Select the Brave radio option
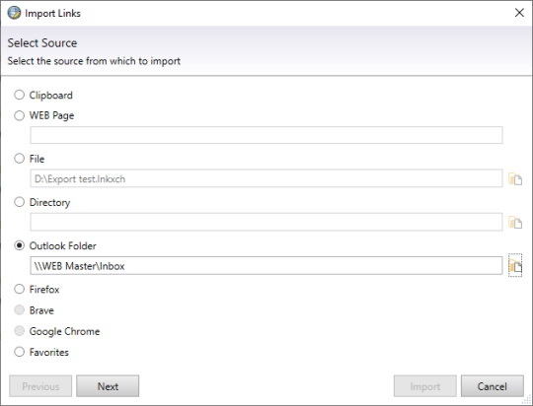 tap(20, 310)
